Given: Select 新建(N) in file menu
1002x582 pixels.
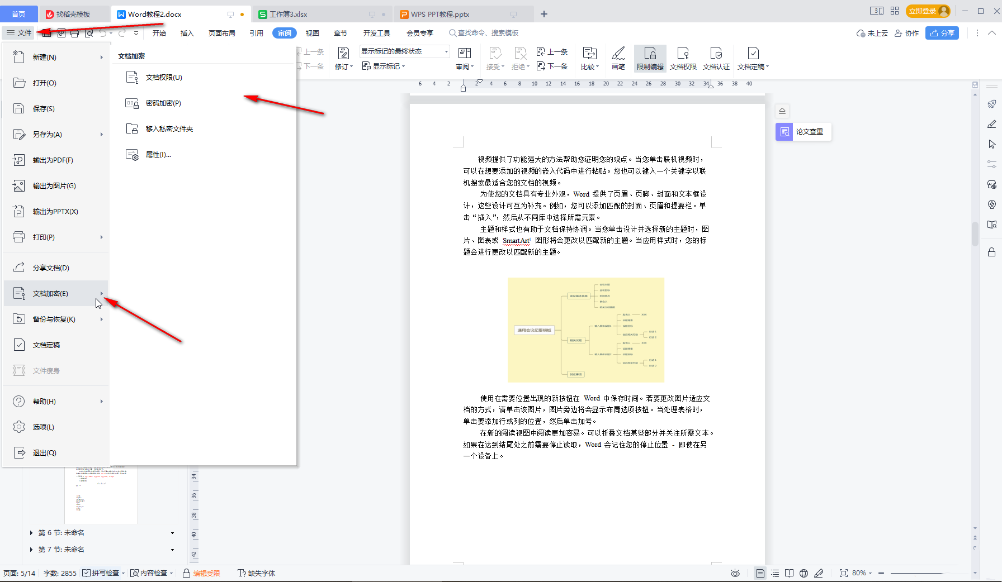Looking at the screenshot, I should 55,57.
